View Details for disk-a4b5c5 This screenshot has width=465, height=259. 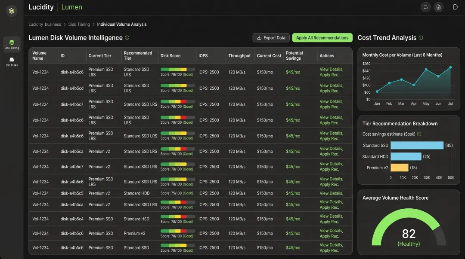click(331, 193)
